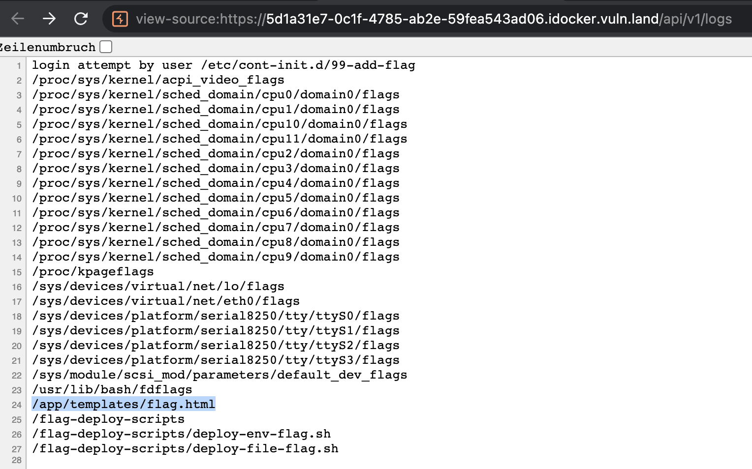This screenshot has height=469, width=752.
Task: Click the back navigation arrow
Action: tap(18, 19)
